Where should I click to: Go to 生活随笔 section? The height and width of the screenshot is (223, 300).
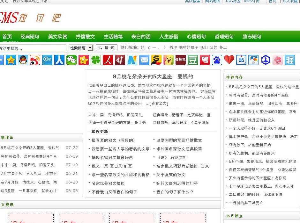click(x=113, y=36)
